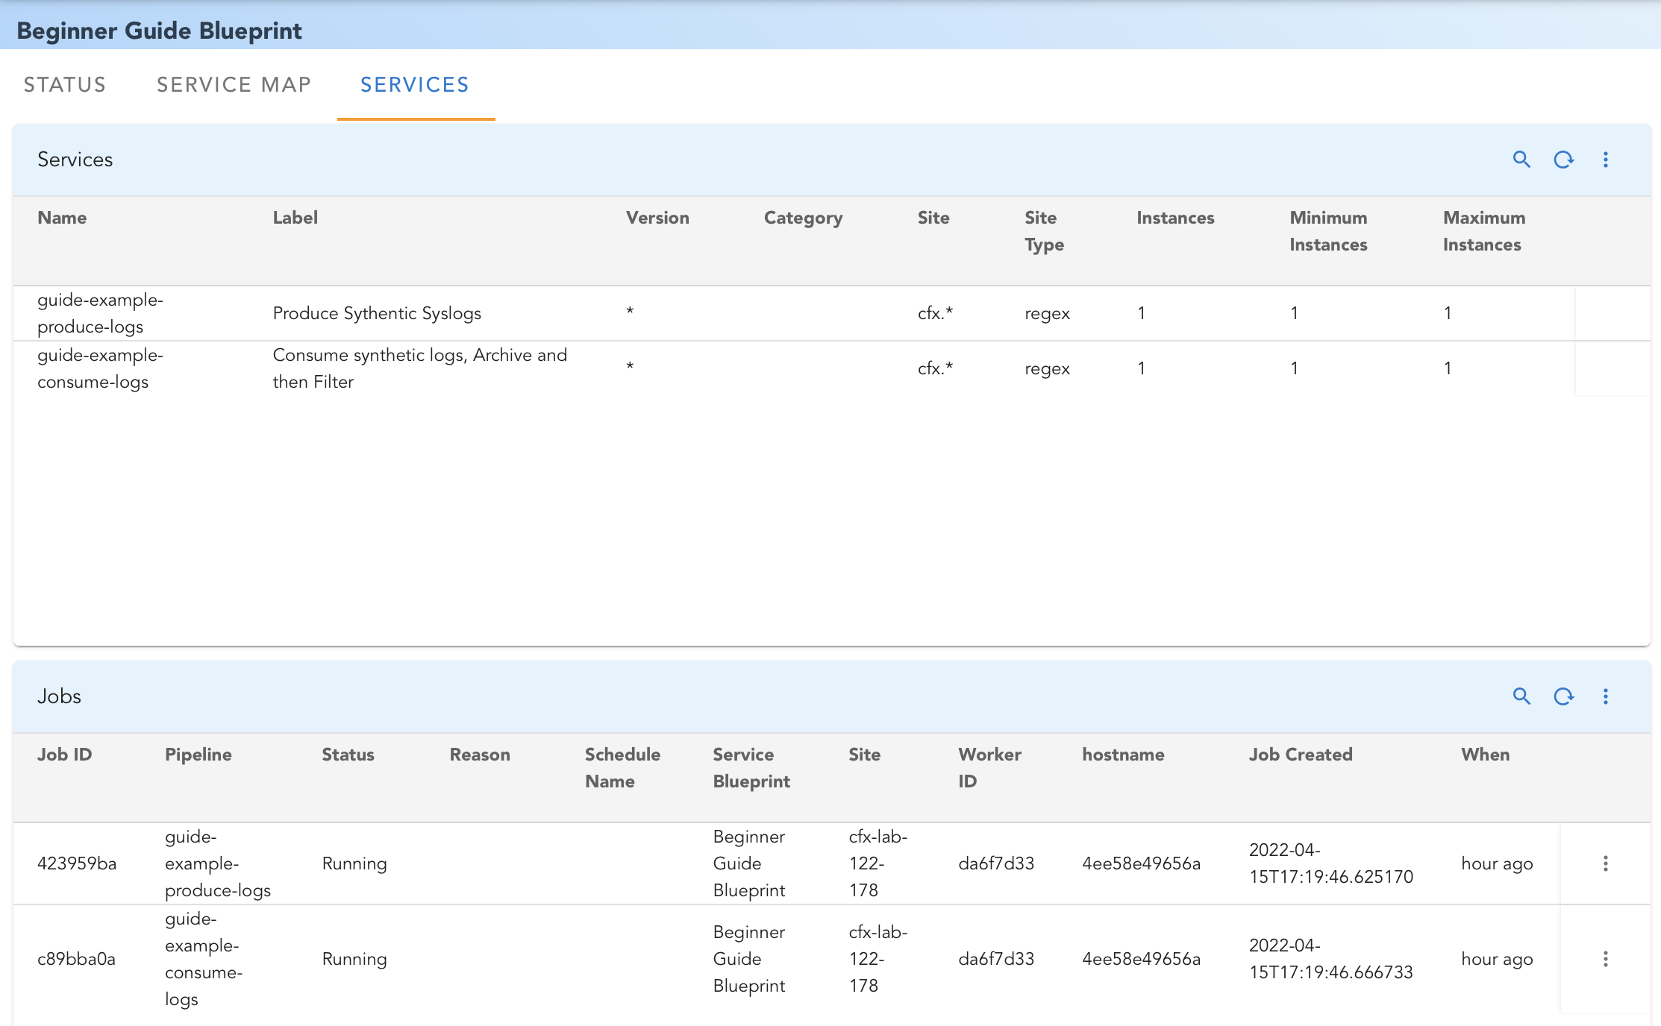
Task: Refresh the Jobs table
Action: point(1563,696)
